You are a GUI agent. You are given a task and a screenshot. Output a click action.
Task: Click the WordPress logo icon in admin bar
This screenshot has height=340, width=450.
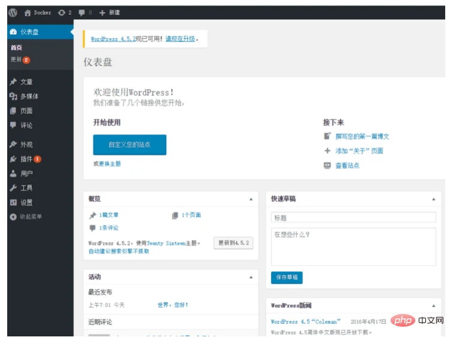coord(13,13)
